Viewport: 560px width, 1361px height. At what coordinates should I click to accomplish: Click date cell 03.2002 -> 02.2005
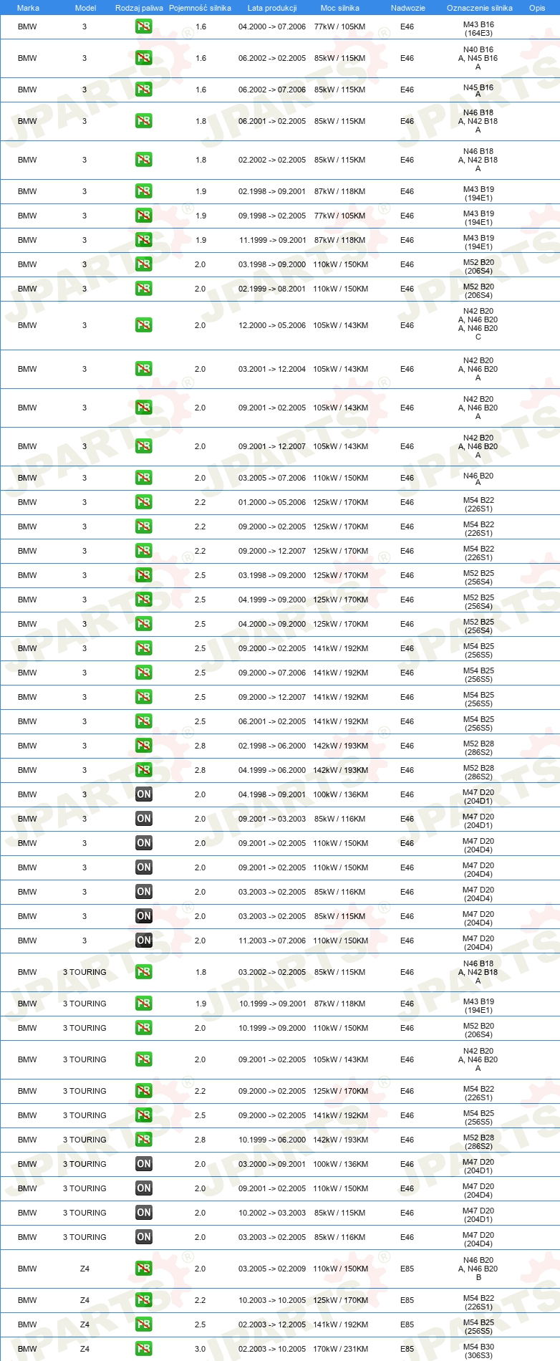tap(272, 972)
